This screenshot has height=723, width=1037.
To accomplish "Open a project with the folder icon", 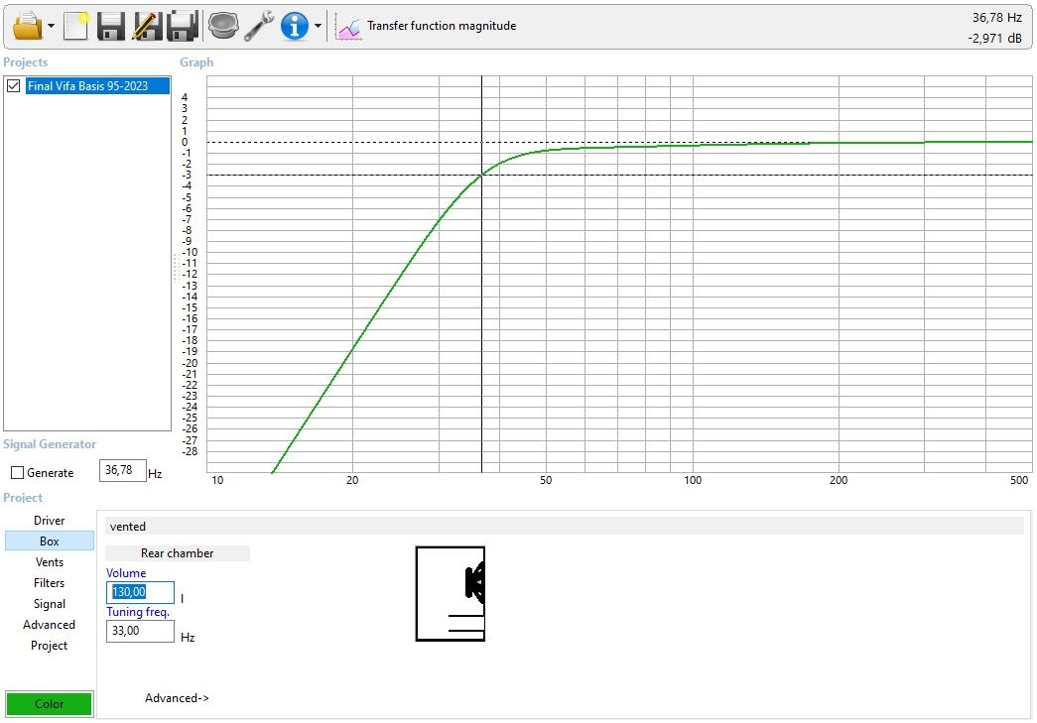I will click(x=27, y=26).
